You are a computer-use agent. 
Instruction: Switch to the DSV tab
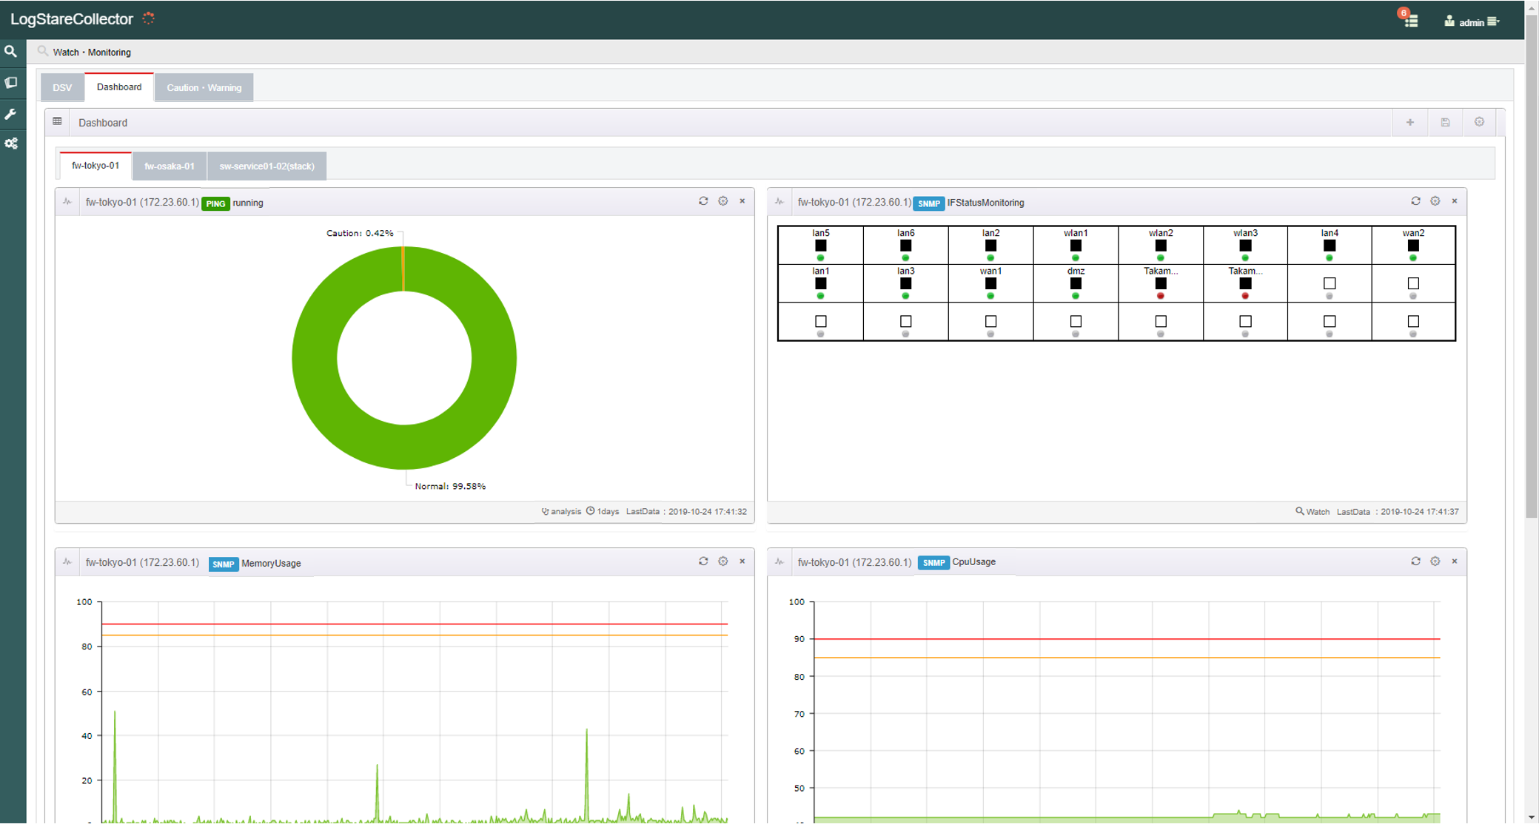pos(62,87)
